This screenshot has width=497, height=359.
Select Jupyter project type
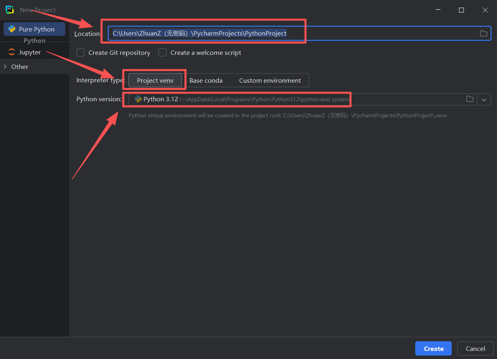tap(34, 52)
